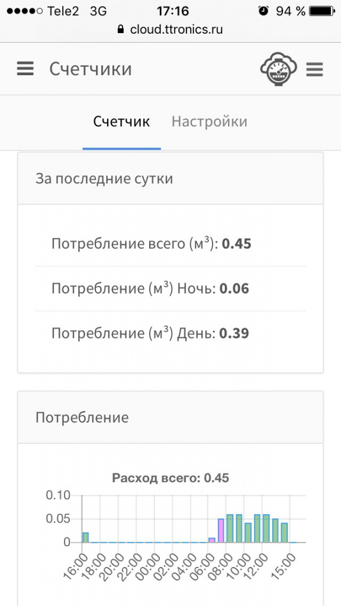Tap the lock icon beside the URL
Screen dimensions: 341x606
(121, 30)
